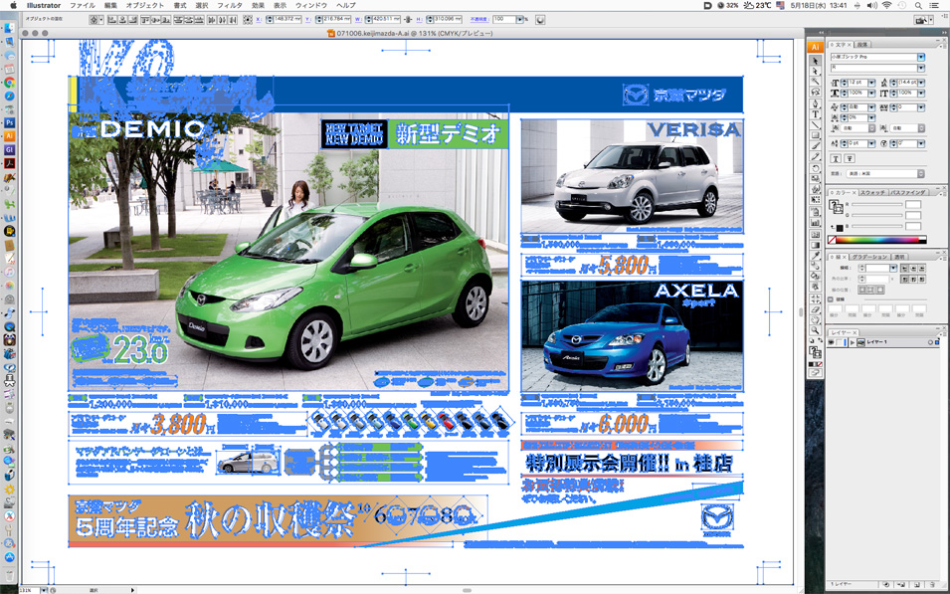Open the オブジェクト menu
Viewport: 950px width, 594px height.
[145, 5]
